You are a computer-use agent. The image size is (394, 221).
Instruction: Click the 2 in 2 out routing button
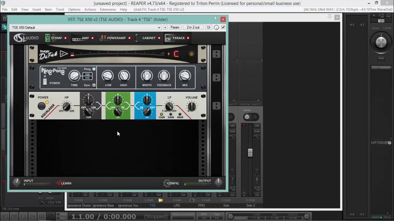[193, 27]
